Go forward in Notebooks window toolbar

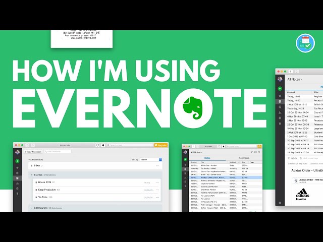coord(32,145)
